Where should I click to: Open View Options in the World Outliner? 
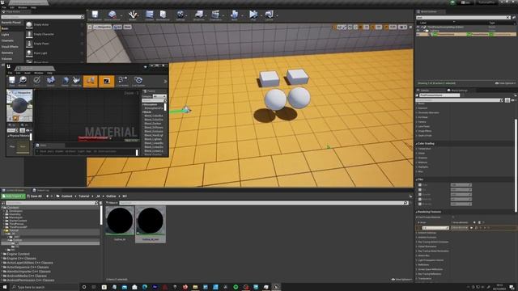pyautogui.click(x=505, y=83)
